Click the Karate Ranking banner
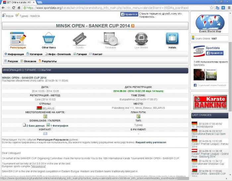This screenshot has width=232, height=181. click(210, 102)
